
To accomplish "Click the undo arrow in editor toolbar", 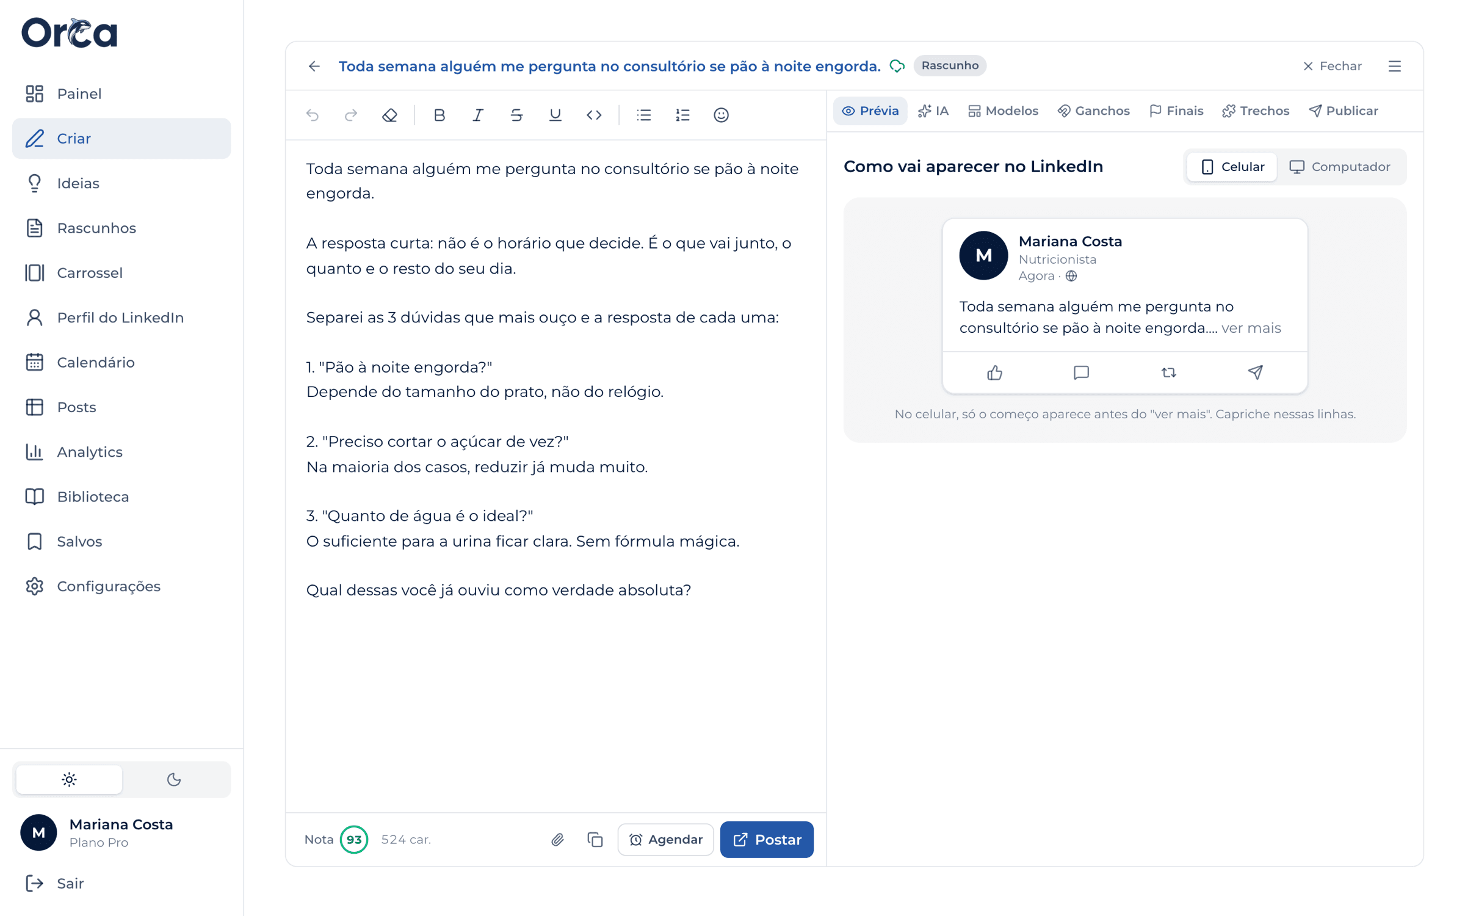I will coord(313,115).
